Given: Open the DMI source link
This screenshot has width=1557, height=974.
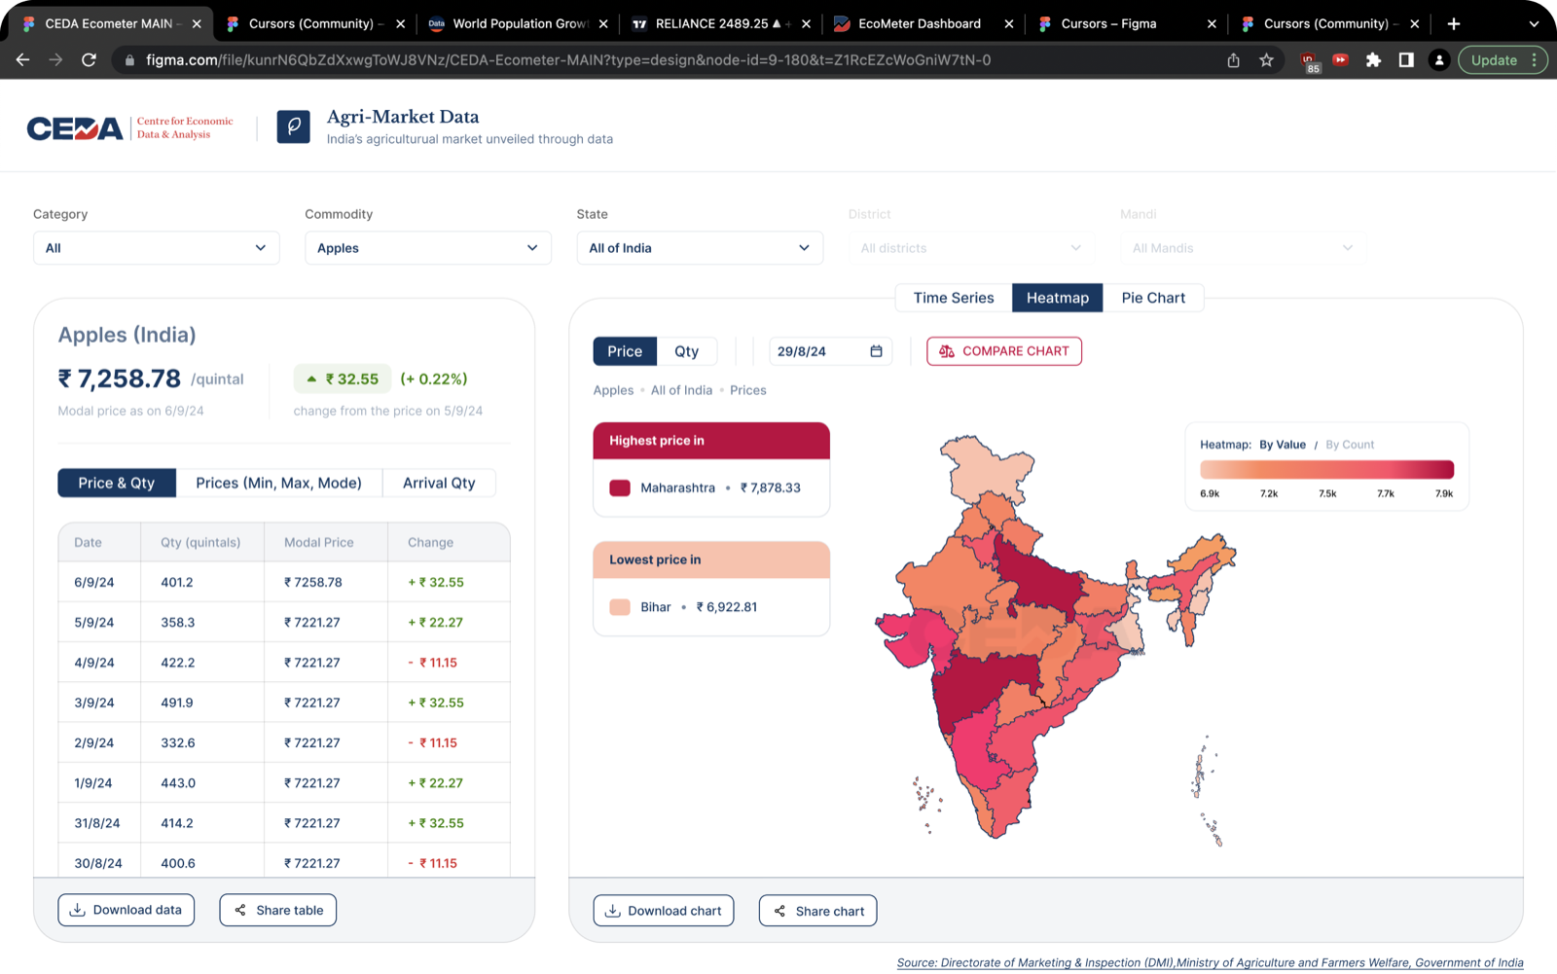Looking at the screenshot, I should tap(1210, 962).
